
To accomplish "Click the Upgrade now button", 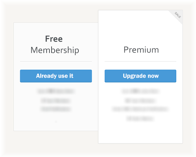I will coord(140,76).
